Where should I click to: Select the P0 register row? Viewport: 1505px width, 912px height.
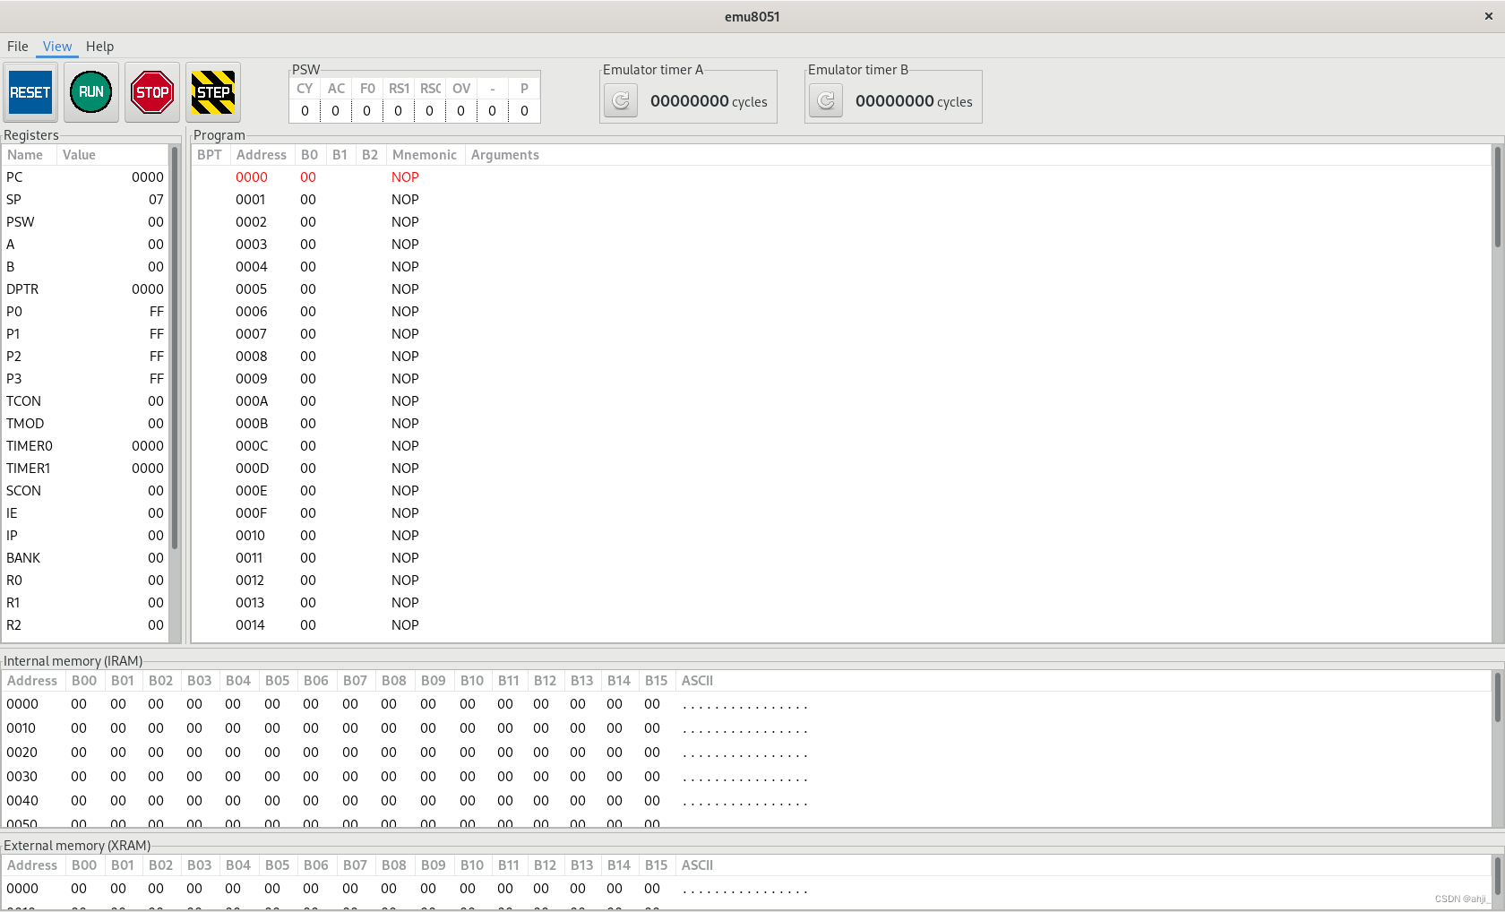tap(85, 312)
